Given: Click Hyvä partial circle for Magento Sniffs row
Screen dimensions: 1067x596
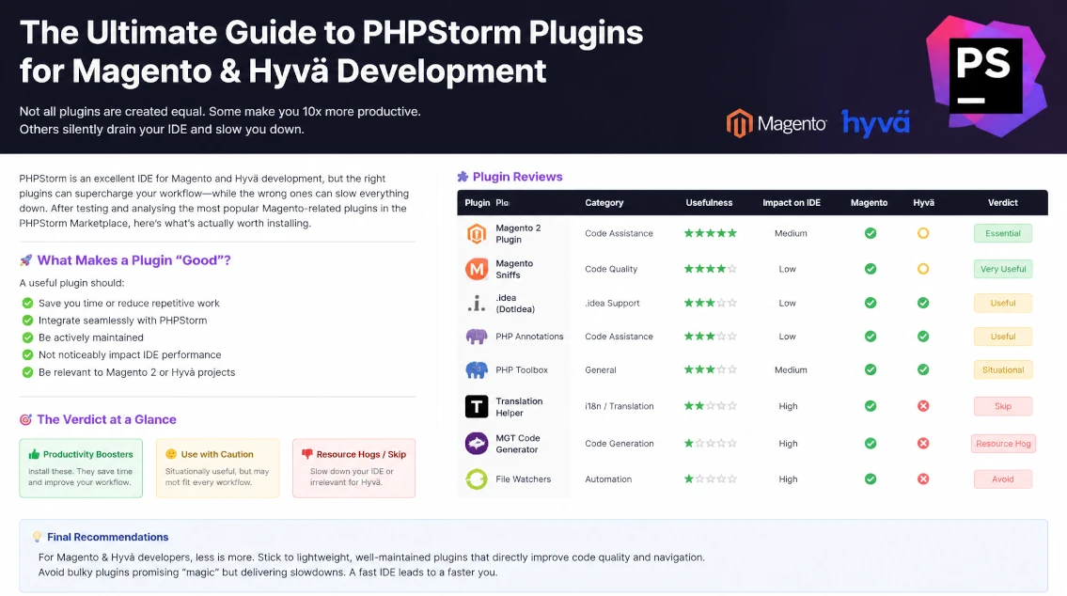Looking at the screenshot, I should (x=923, y=269).
